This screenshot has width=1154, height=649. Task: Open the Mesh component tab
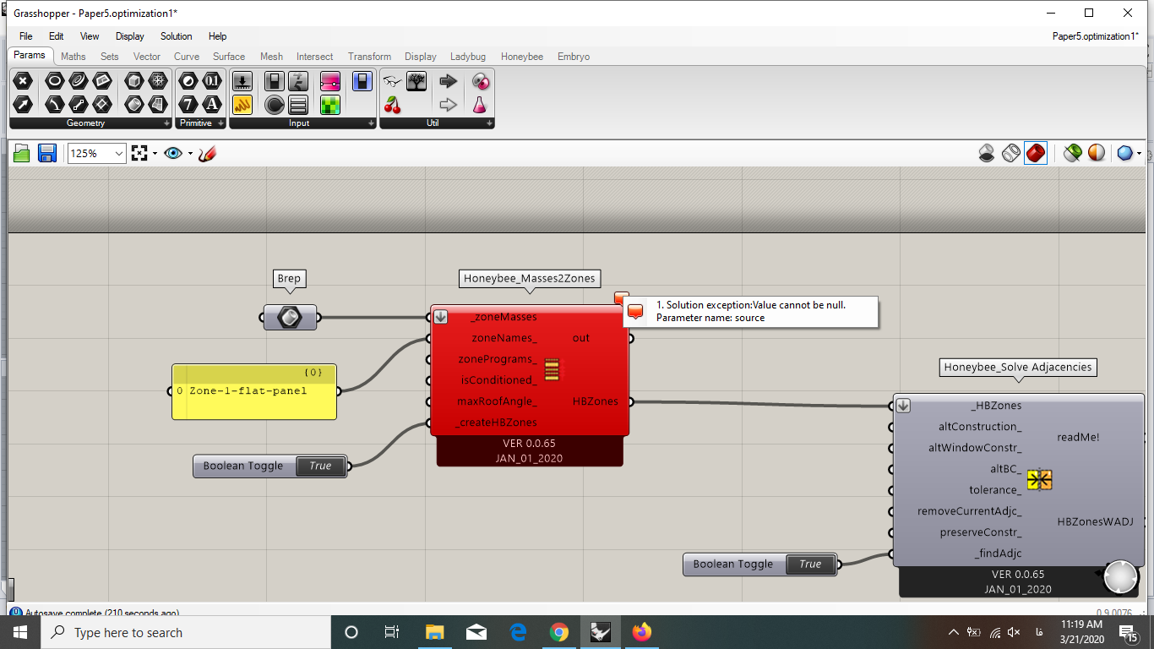[x=271, y=57]
